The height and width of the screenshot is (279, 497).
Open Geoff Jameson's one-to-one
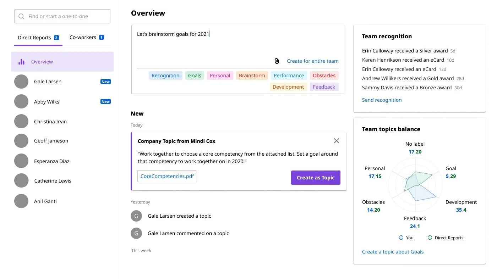click(x=62, y=141)
